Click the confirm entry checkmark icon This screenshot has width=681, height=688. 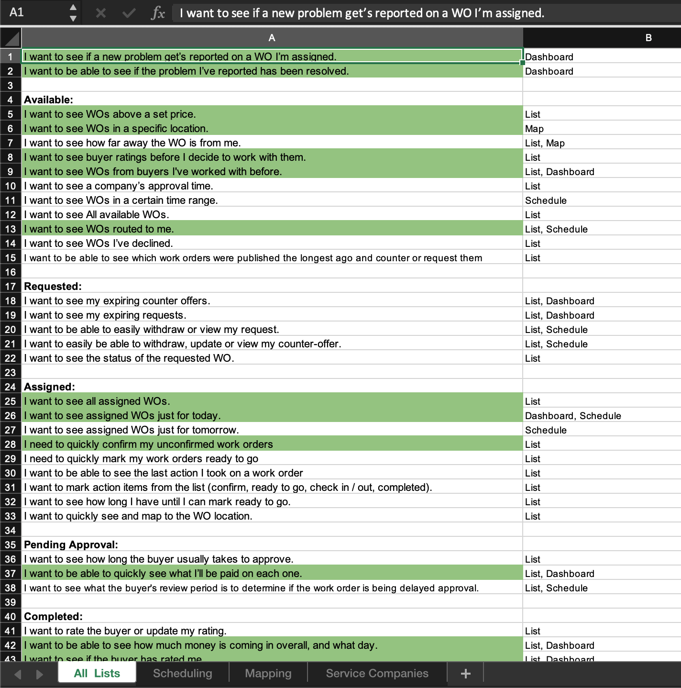(129, 13)
